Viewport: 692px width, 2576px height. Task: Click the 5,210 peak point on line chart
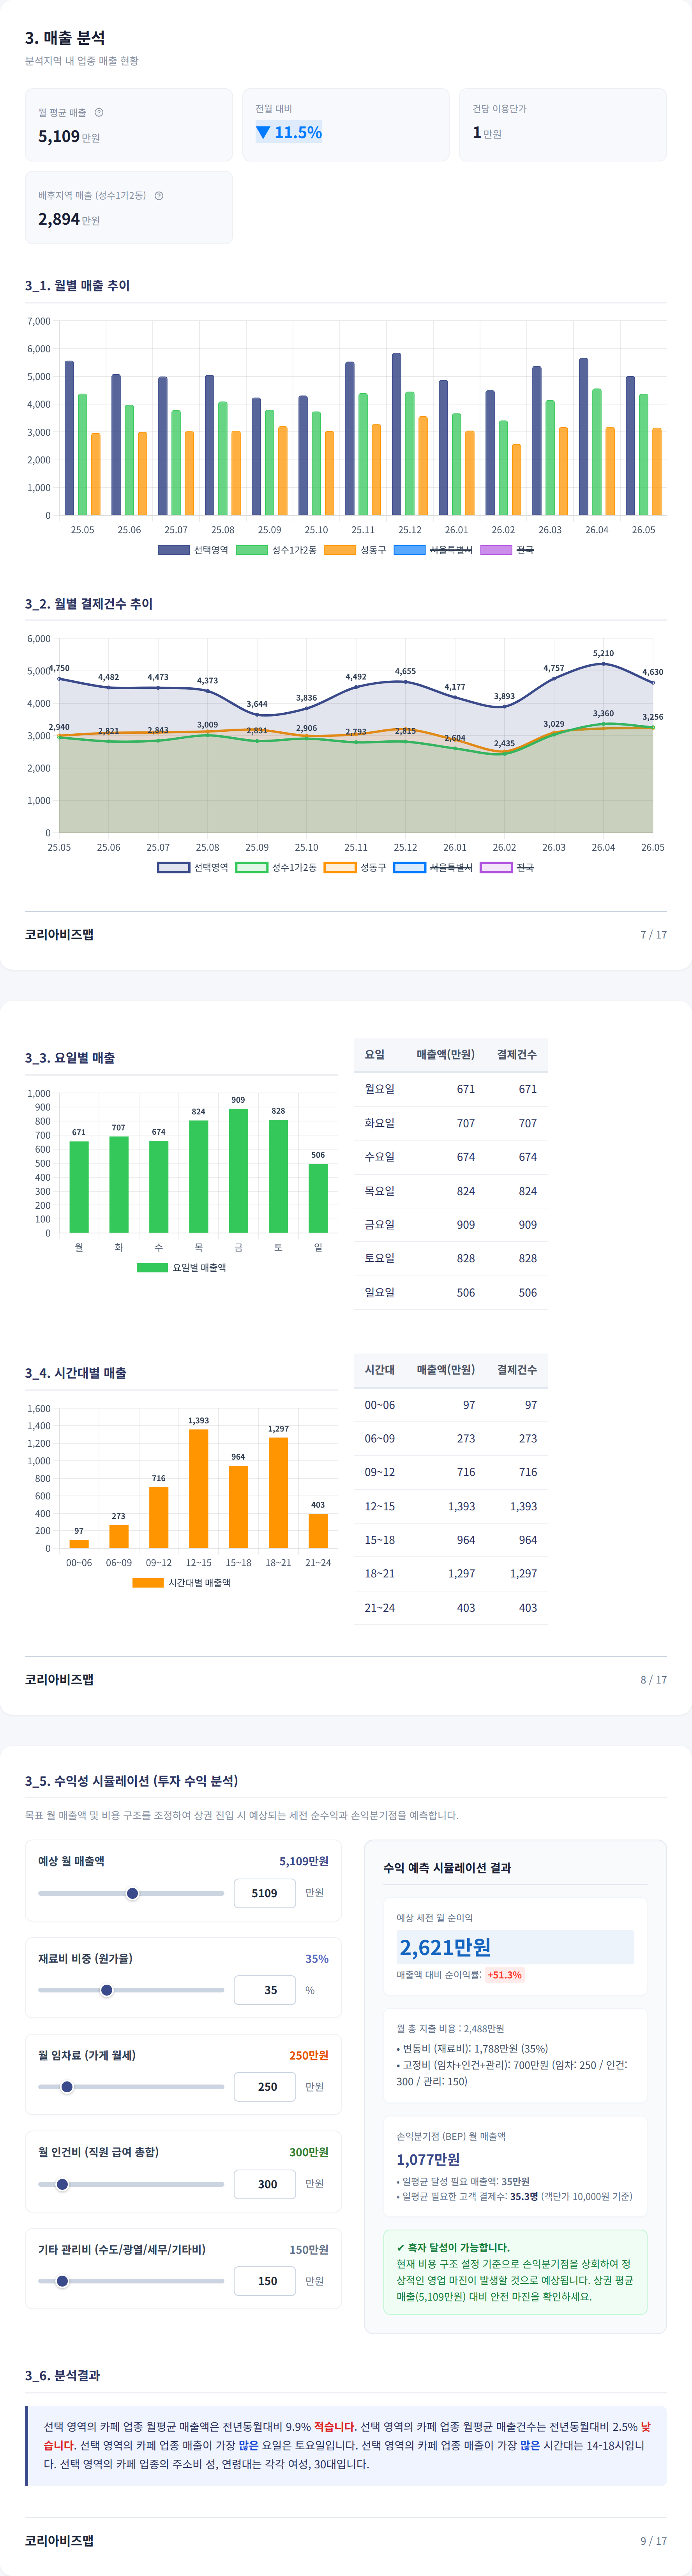(603, 663)
